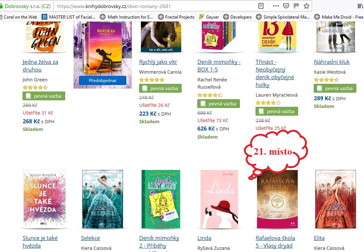
Task: Click Linda book cover thumbnail
Action: click(219, 199)
